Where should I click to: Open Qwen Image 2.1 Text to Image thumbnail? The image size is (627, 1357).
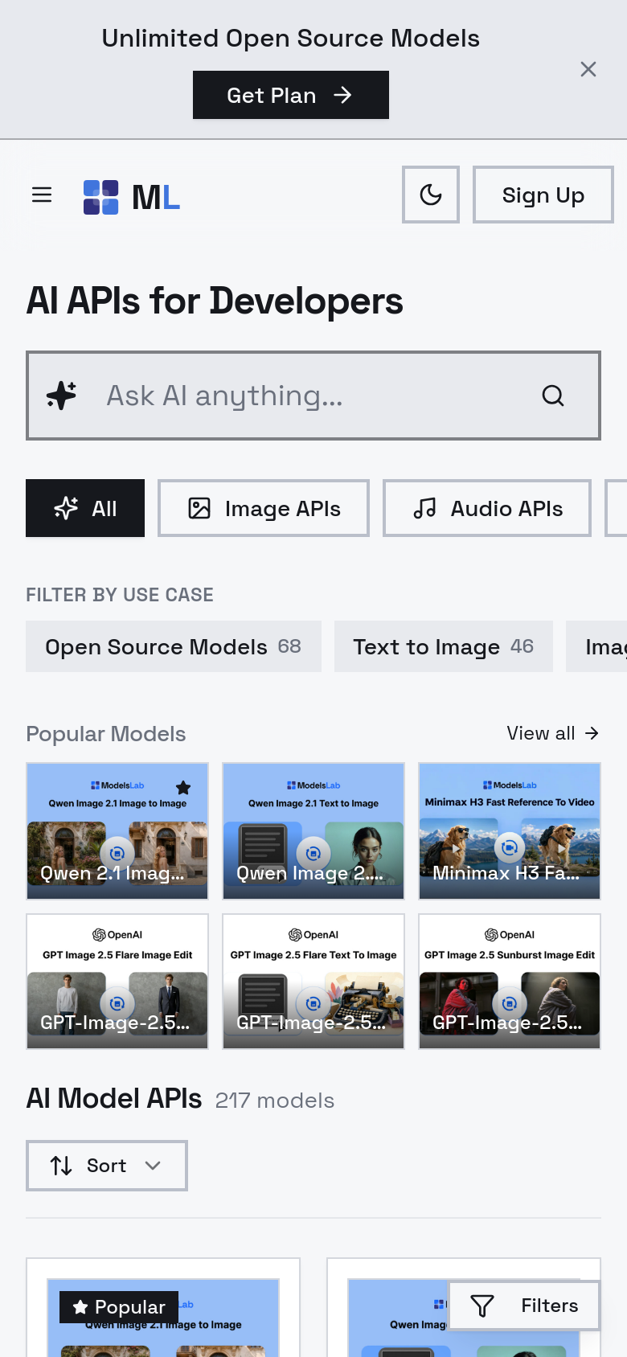point(313,831)
